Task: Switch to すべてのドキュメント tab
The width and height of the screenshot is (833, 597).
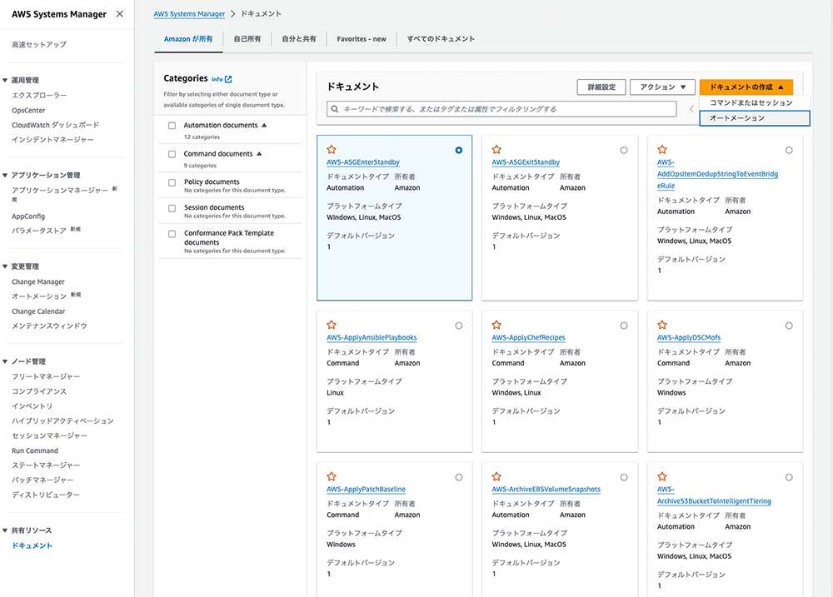Action: point(441,39)
